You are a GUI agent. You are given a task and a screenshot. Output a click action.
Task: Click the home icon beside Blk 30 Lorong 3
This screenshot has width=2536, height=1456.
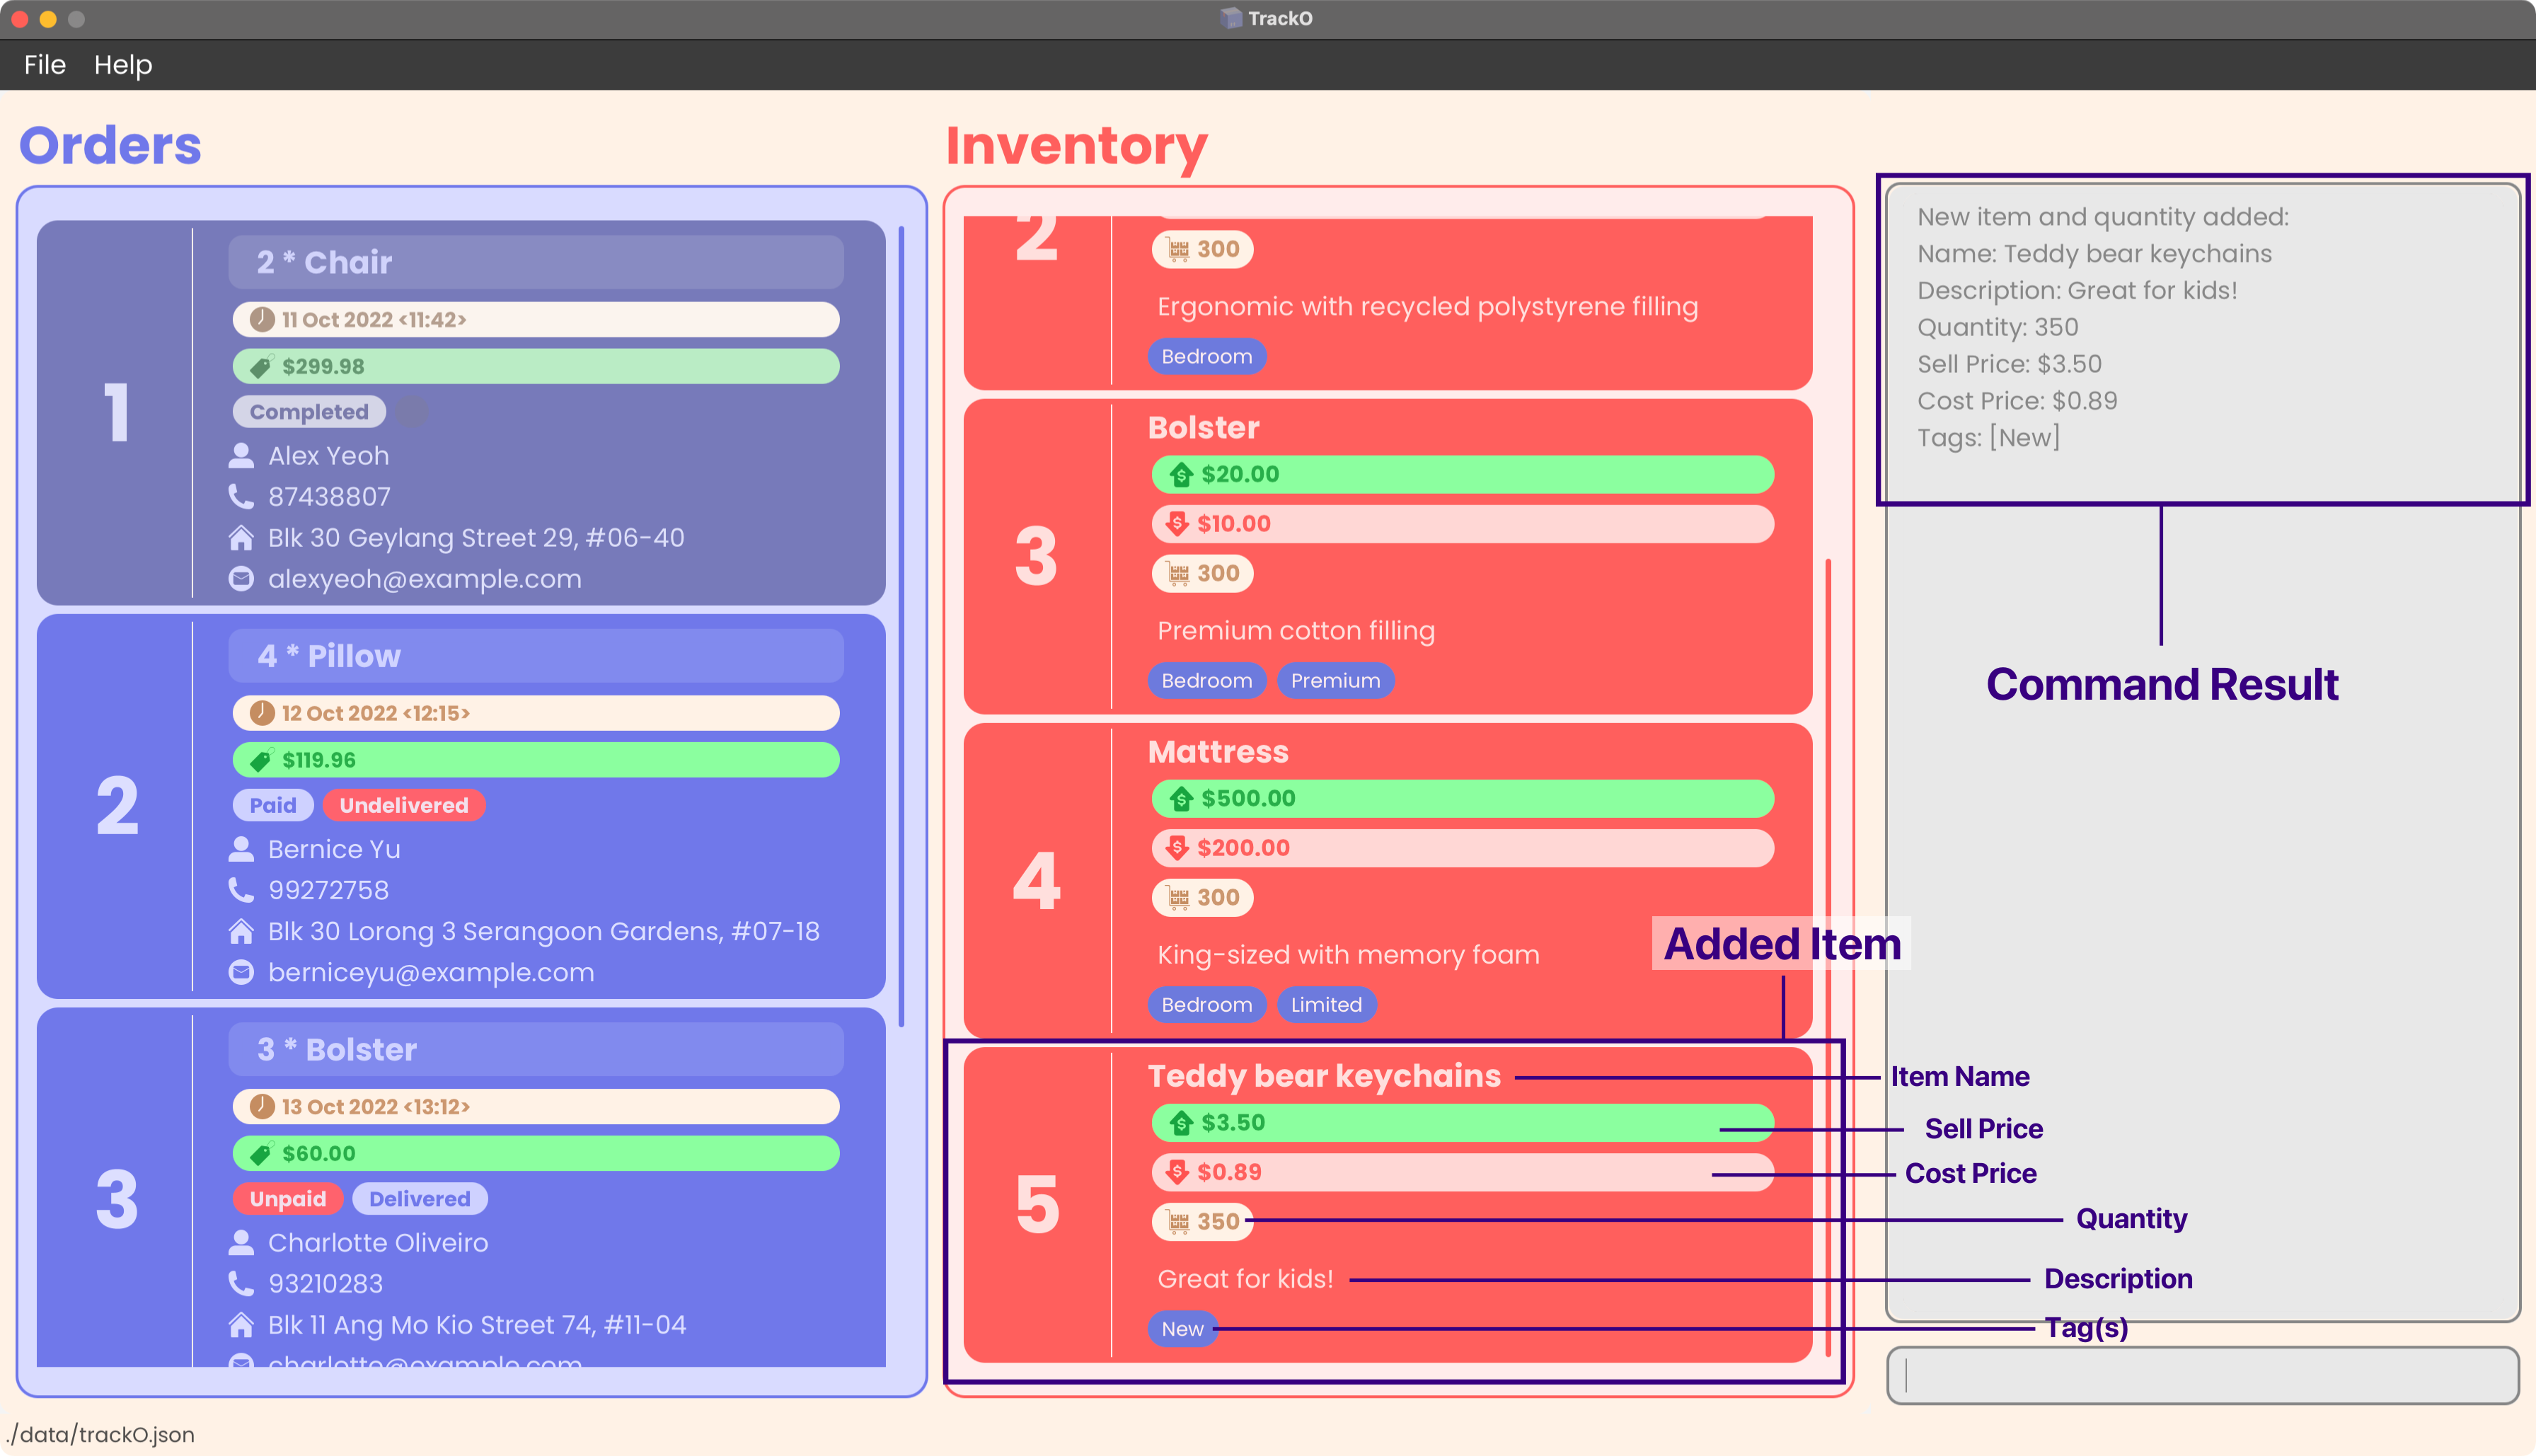click(x=241, y=932)
